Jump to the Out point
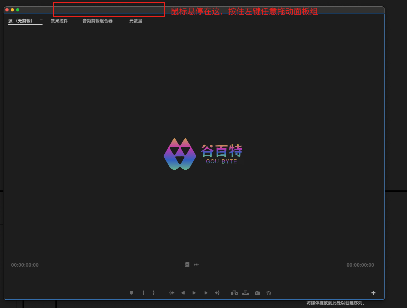The width and height of the screenshot is (407, 308). [x=217, y=293]
